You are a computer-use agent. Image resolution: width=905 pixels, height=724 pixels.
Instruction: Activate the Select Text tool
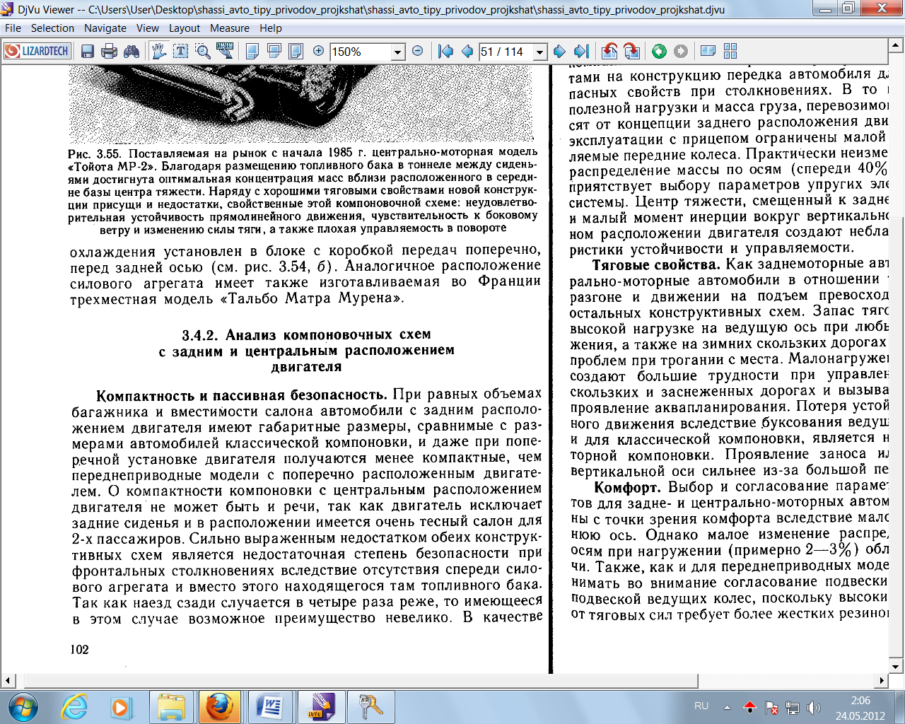coord(181,51)
